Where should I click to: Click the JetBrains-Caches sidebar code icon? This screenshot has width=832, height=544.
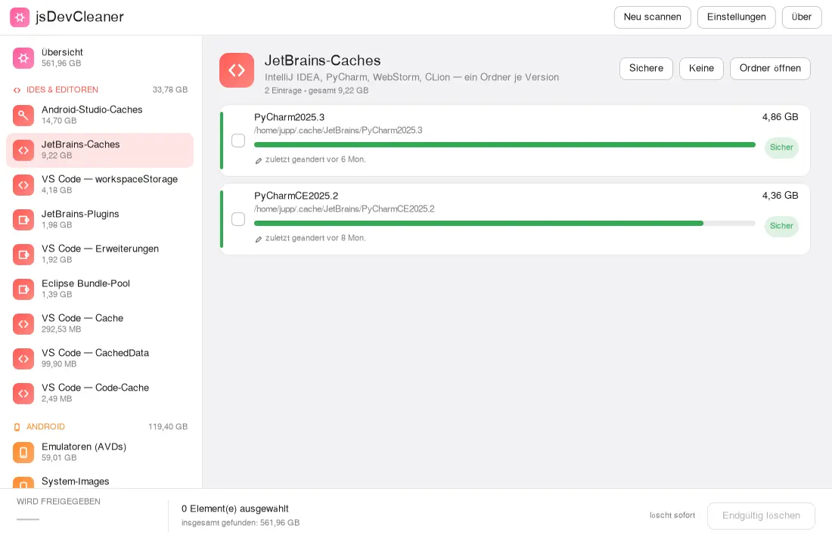coord(23,150)
